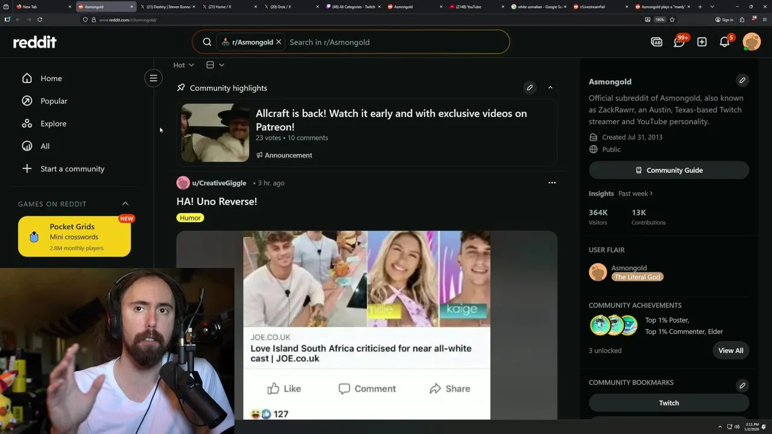This screenshot has width=772, height=434.
Task: Click the community achievements badge icons
Action: click(x=613, y=325)
